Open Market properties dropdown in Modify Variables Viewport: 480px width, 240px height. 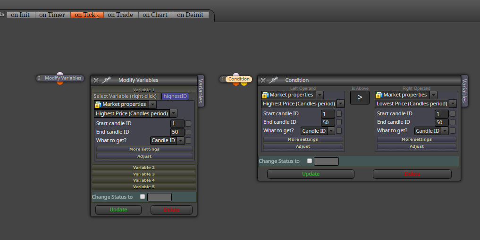(152, 104)
